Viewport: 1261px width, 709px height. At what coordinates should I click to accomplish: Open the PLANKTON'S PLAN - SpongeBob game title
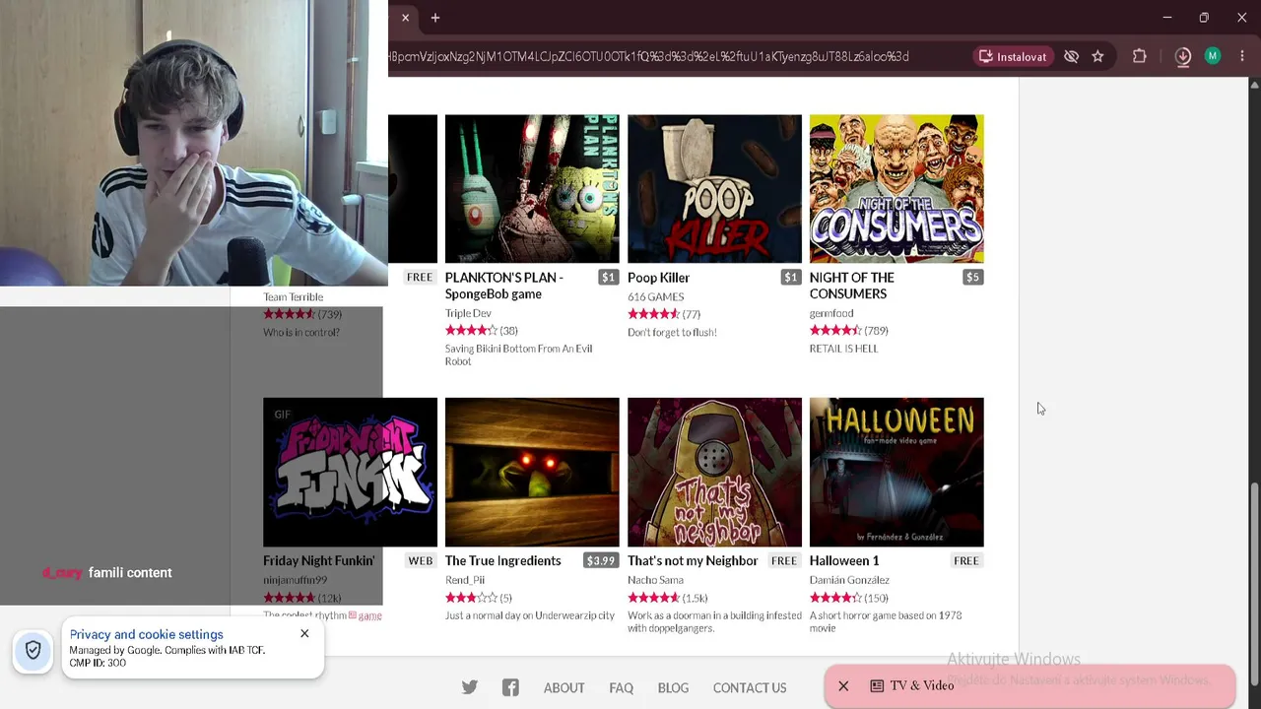(504, 286)
